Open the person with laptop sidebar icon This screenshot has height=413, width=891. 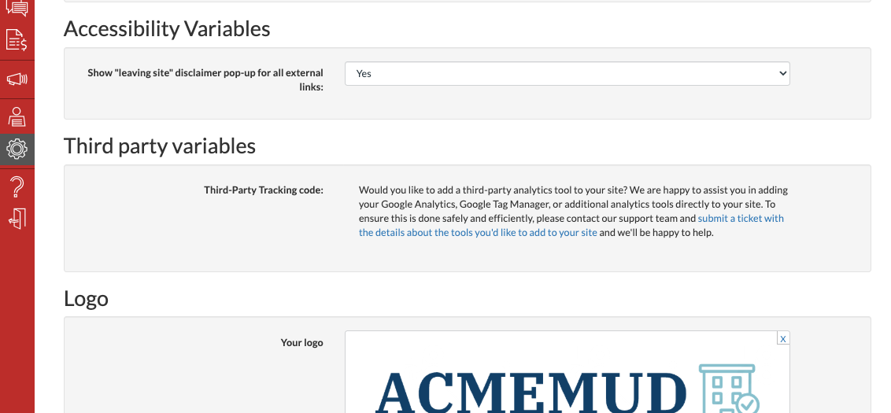click(x=17, y=117)
